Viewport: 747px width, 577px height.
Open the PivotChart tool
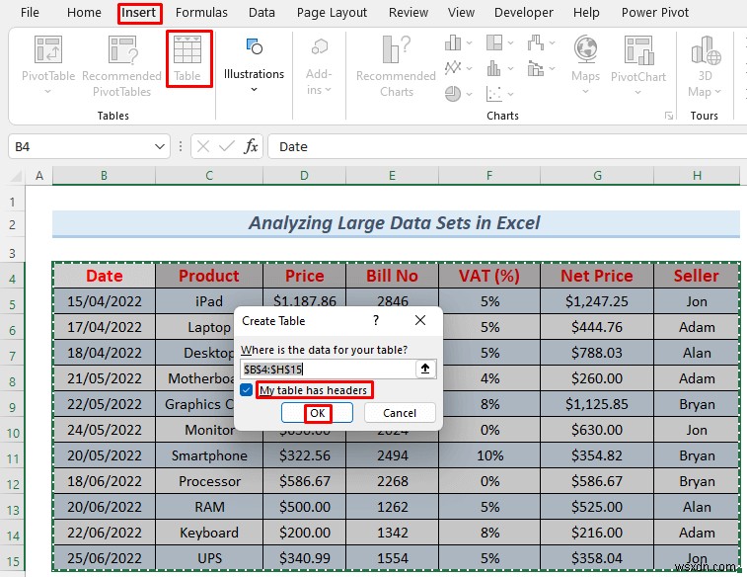click(637, 63)
